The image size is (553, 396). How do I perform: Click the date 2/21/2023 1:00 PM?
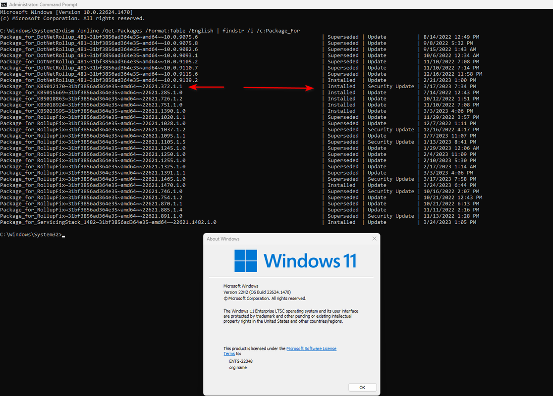click(449, 80)
